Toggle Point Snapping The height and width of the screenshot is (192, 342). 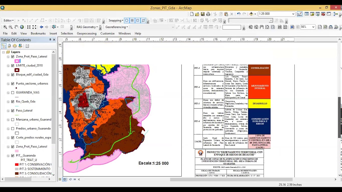click(x=127, y=21)
